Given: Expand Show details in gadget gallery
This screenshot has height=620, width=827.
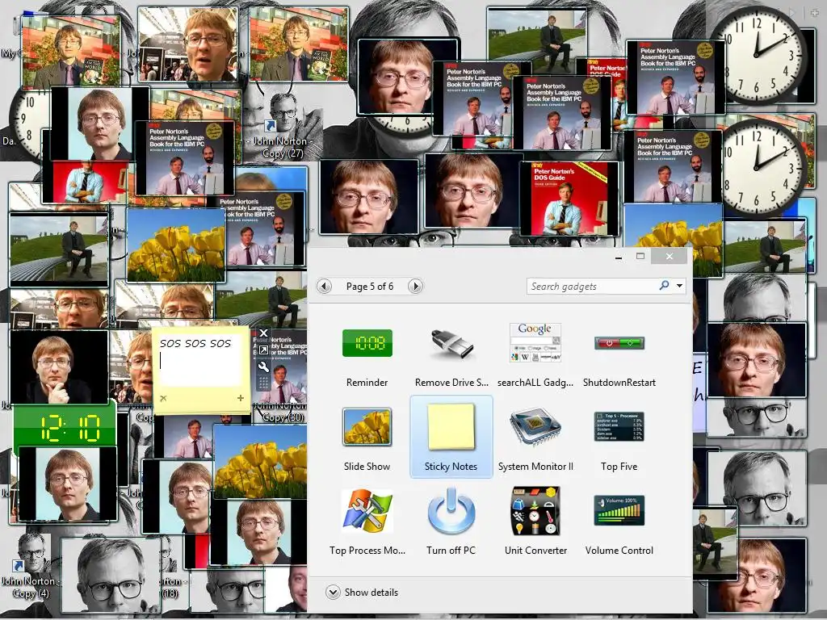Looking at the screenshot, I should point(362,592).
